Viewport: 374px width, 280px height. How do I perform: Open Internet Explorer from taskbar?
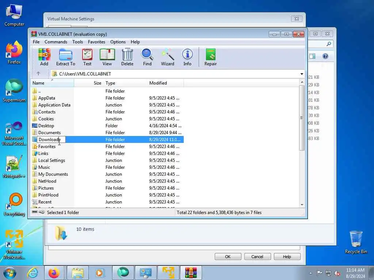(33, 273)
